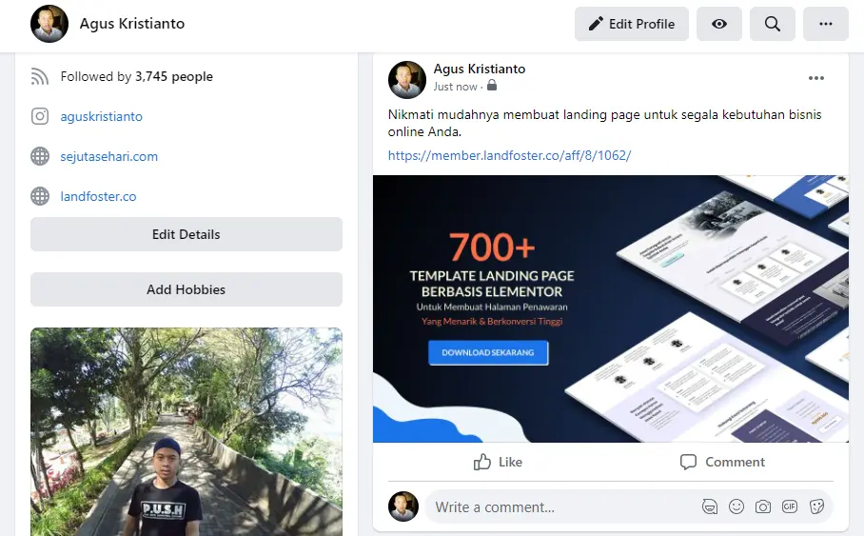The width and height of the screenshot is (864, 536).
Task: Open profile search magnifier icon
Action: [x=773, y=24]
